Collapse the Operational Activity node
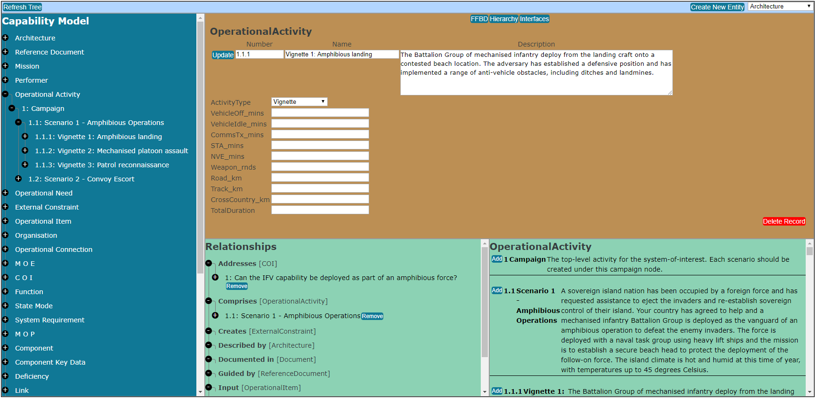The width and height of the screenshot is (817, 398). pyautogui.click(x=5, y=94)
